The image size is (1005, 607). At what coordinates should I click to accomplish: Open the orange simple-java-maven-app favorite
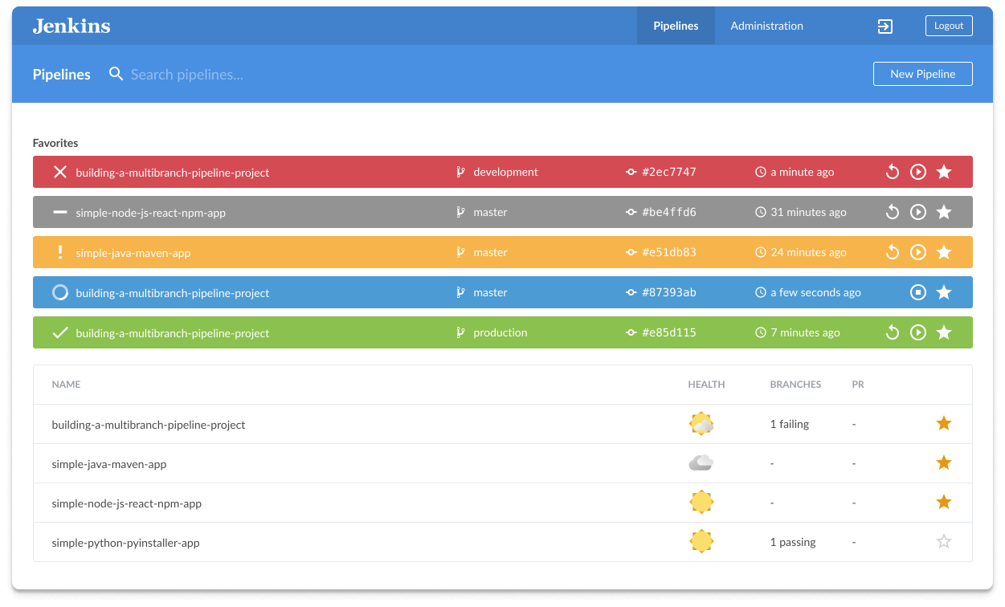point(133,253)
